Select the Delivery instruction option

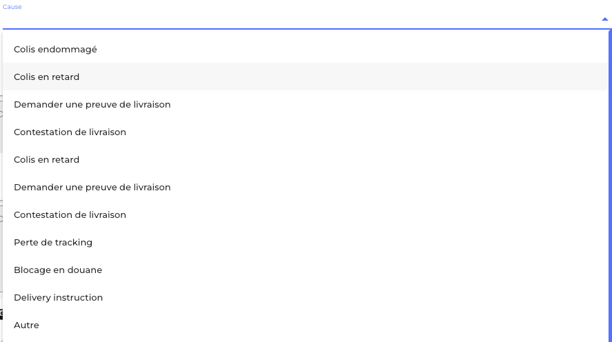[59, 298]
